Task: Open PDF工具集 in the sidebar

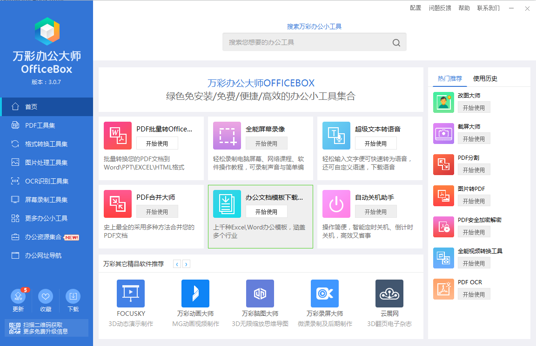Action: [47, 125]
